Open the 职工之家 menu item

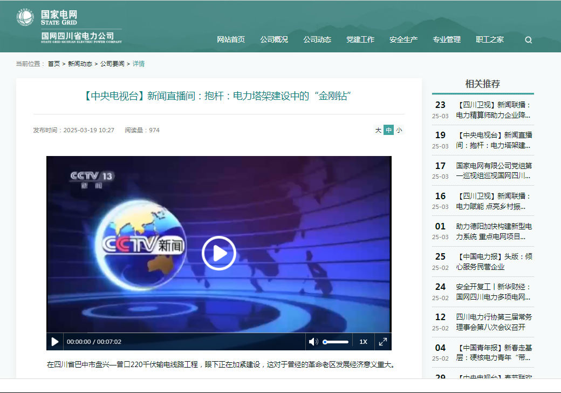490,39
